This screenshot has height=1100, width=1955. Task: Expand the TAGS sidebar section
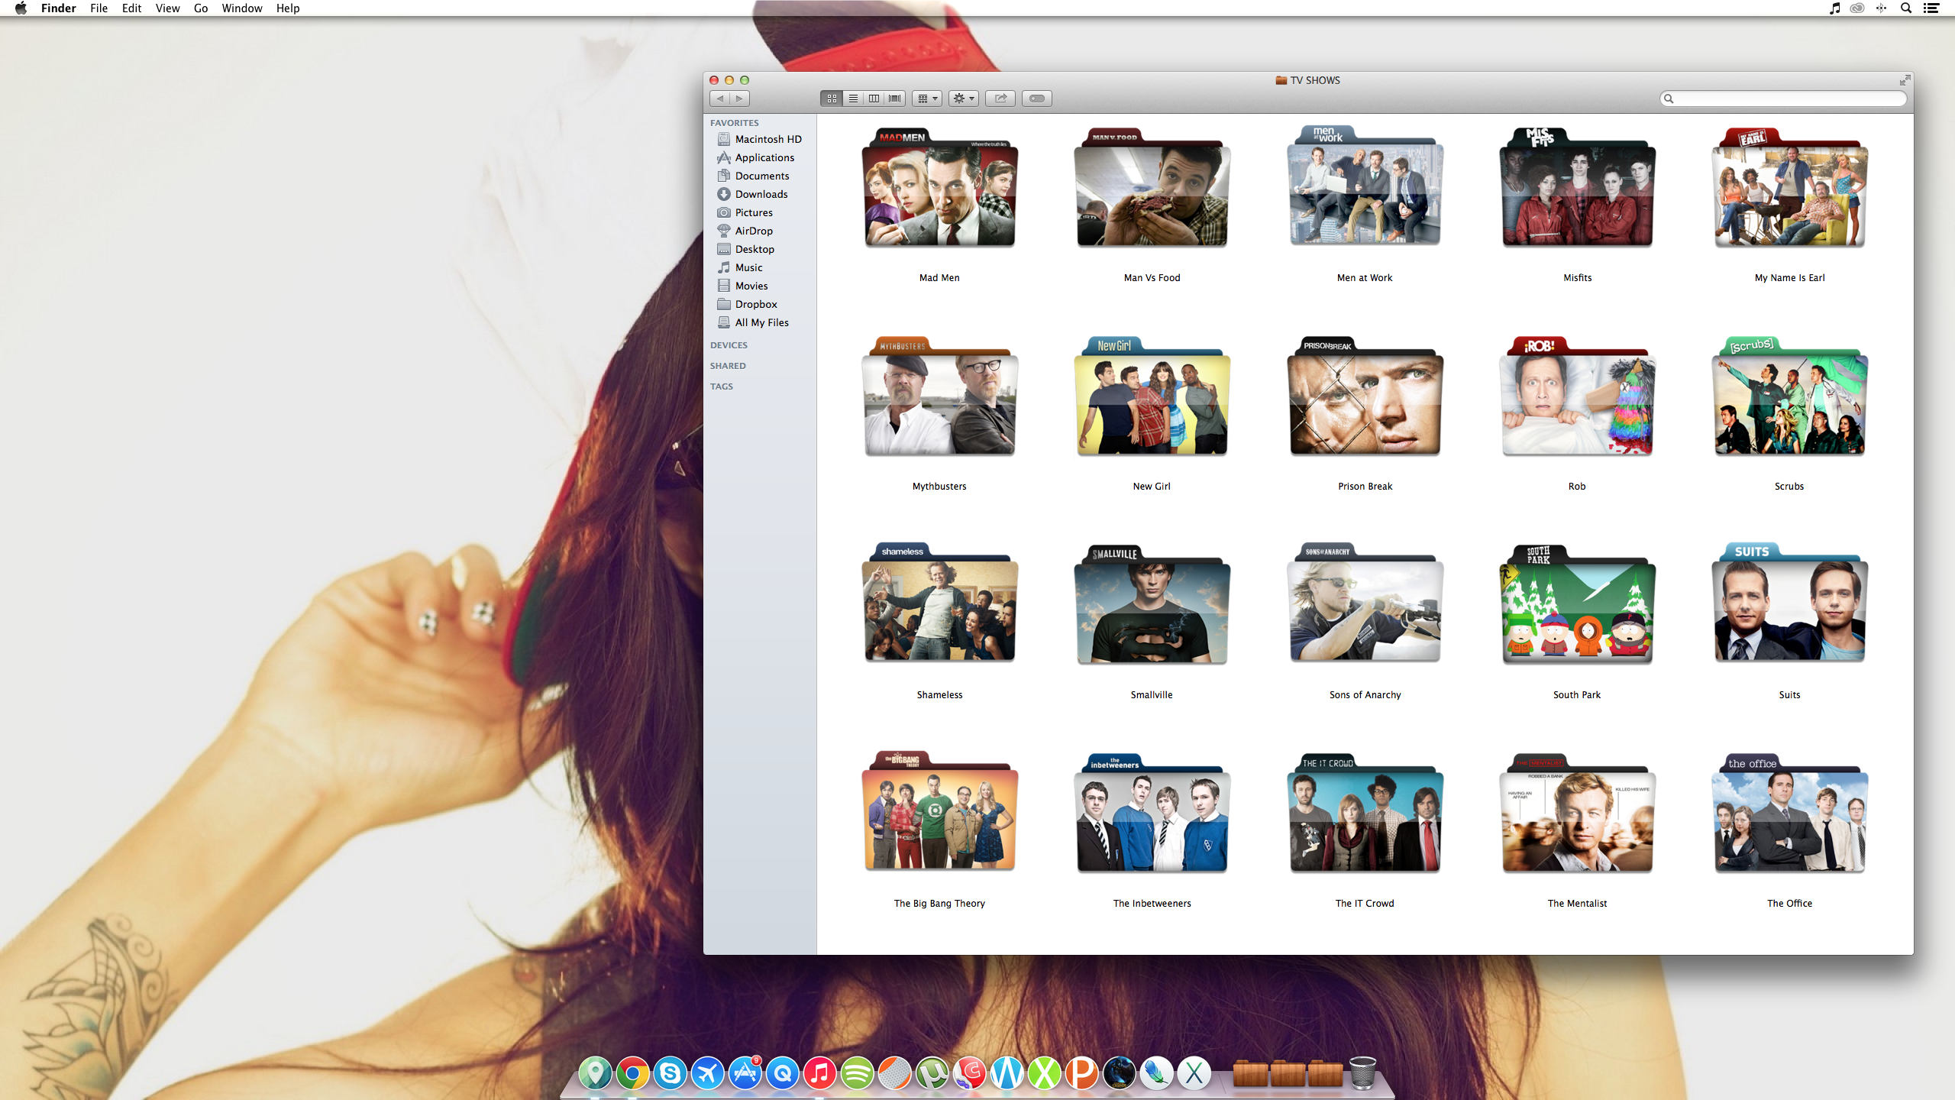(x=721, y=387)
